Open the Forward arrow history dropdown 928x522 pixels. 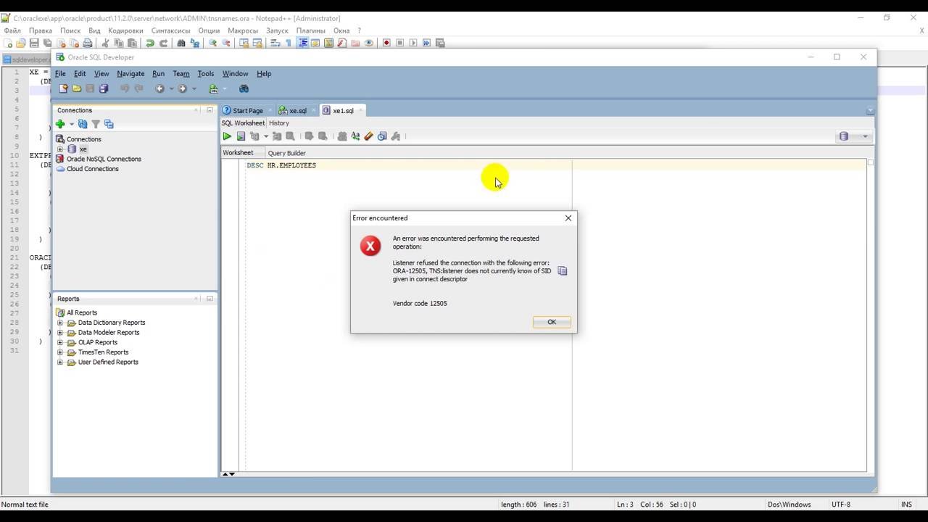point(194,88)
